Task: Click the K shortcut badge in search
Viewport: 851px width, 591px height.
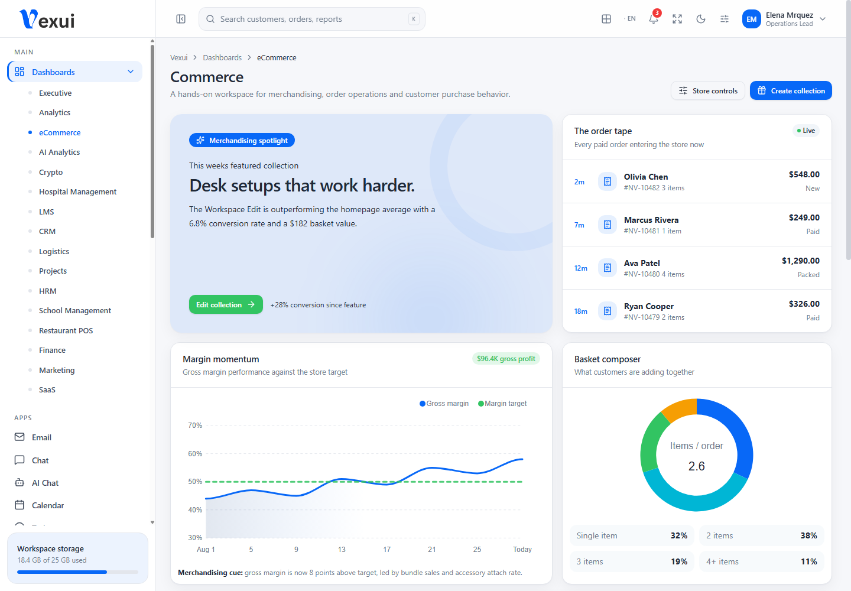Action: tap(414, 19)
